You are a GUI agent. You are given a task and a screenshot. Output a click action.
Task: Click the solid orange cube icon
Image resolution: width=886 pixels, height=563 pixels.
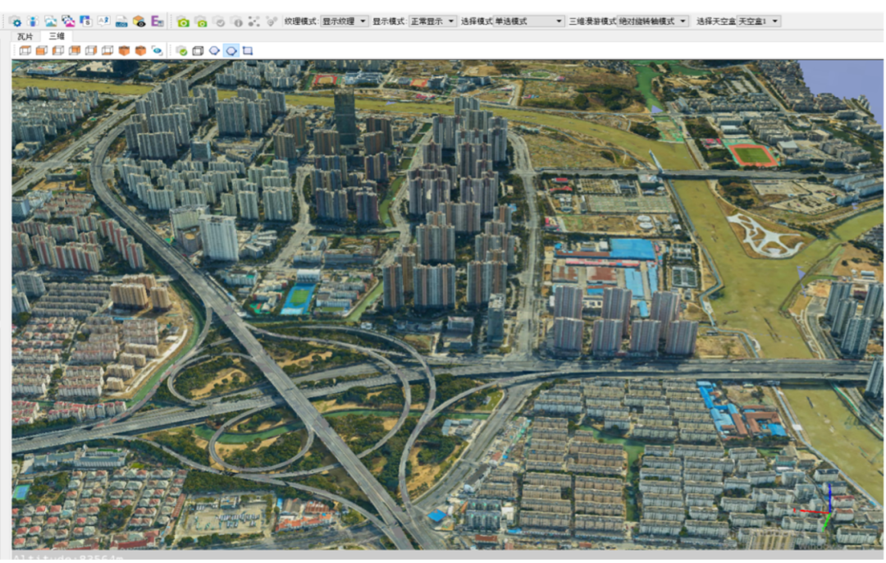124,51
